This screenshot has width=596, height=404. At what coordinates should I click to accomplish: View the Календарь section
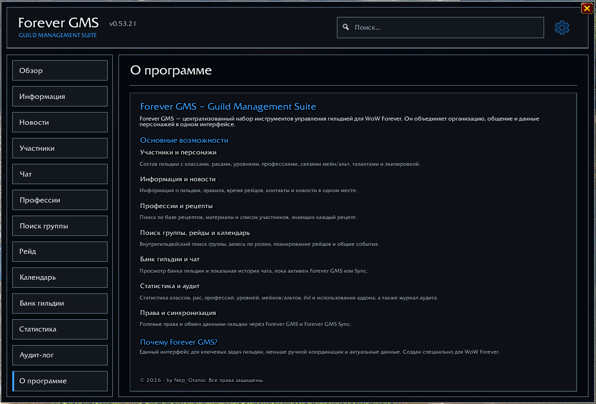60,277
